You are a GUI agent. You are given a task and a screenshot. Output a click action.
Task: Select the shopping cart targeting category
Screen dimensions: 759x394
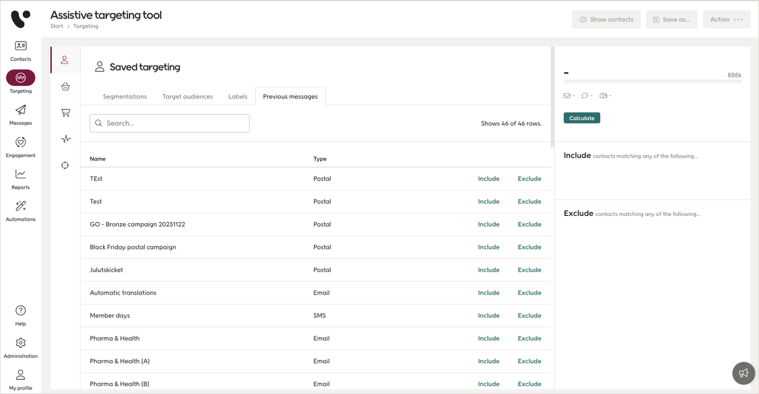[65, 112]
